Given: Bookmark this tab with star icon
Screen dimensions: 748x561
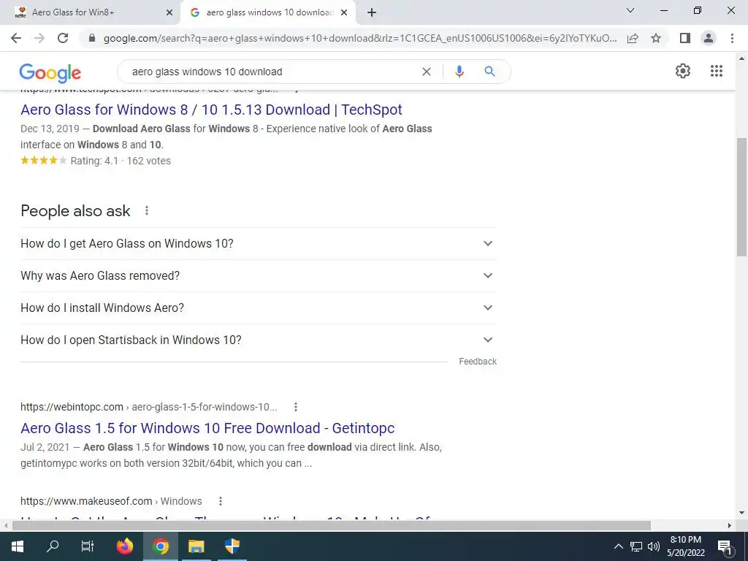Looking at the screenshot, I should [657, 38].
